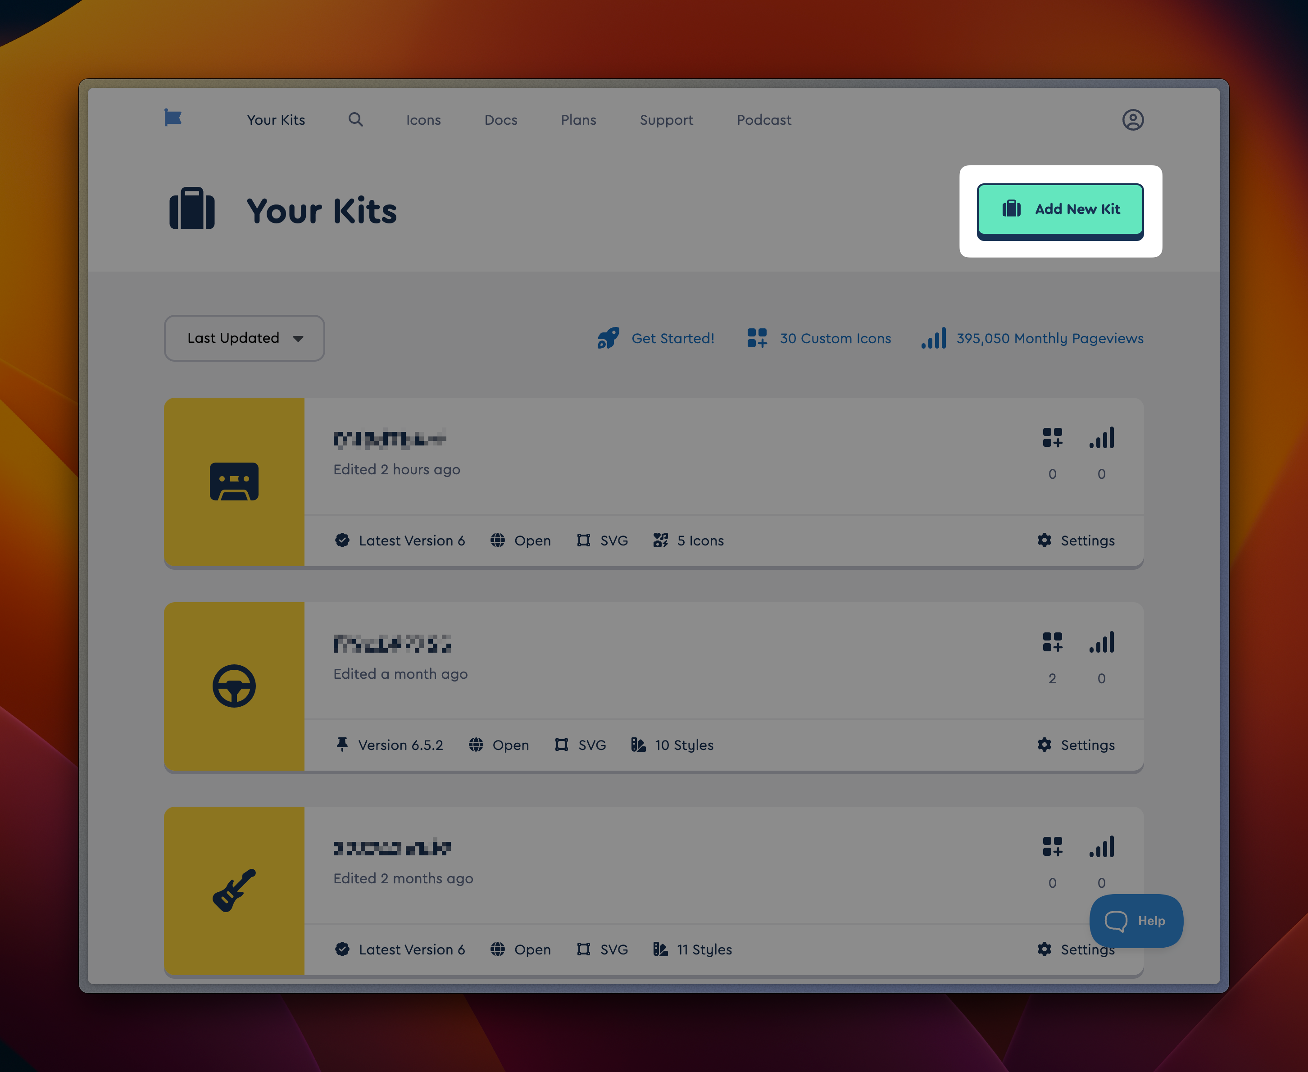Click the Add New Kit button

coord(1060,209)
